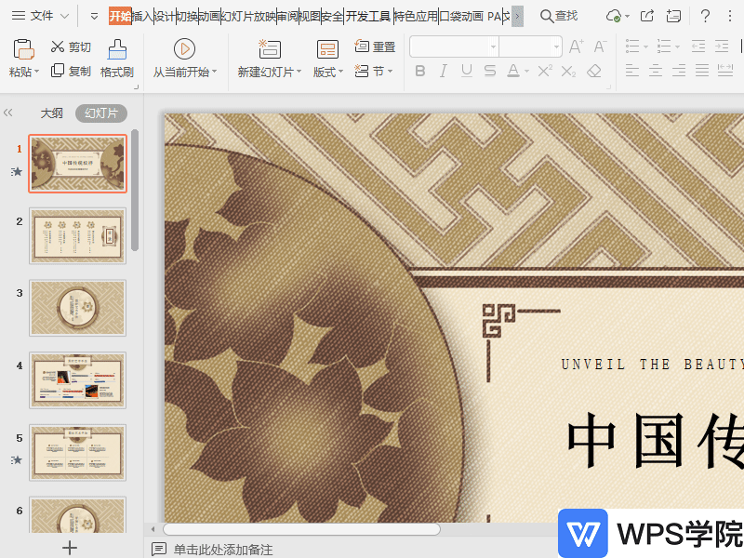
Task: Open the font color dropdown arrow
Action: pos(525,71)
